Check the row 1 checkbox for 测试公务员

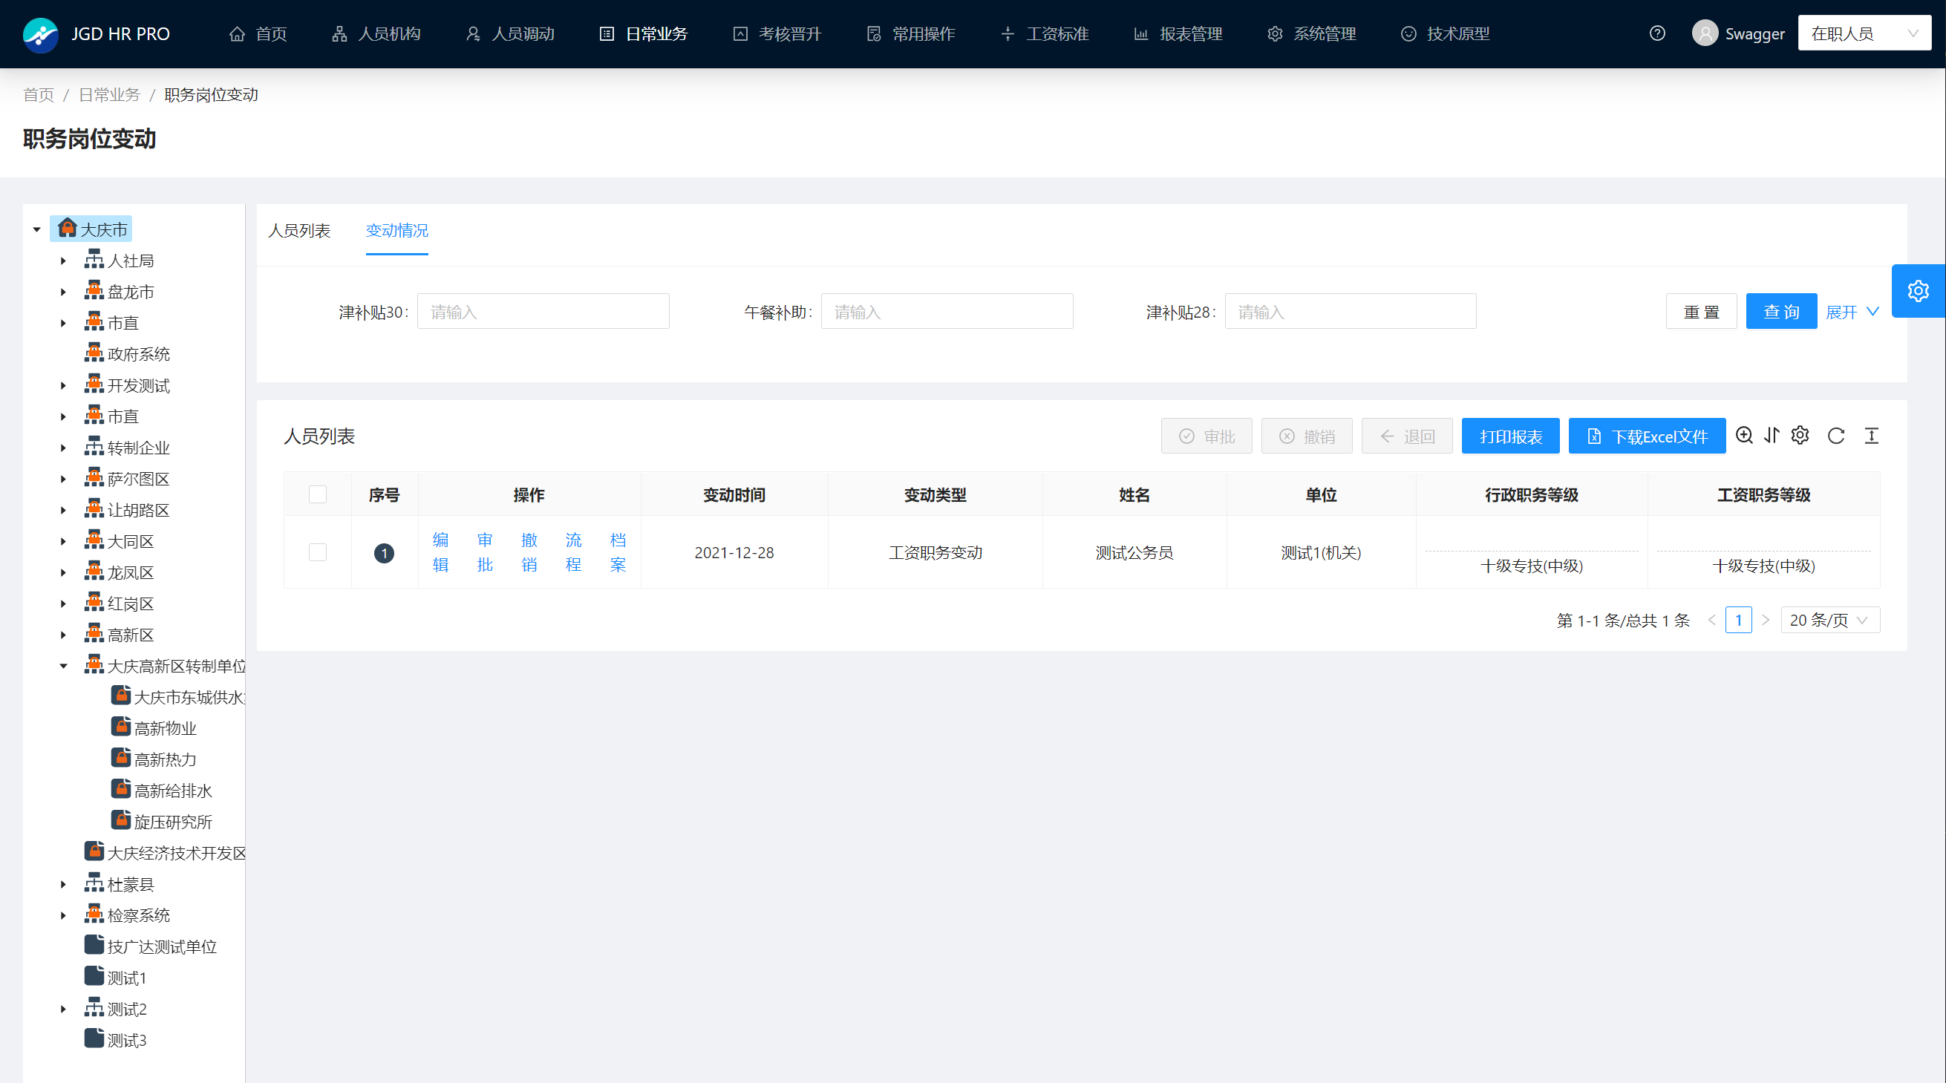pos(318,553)
